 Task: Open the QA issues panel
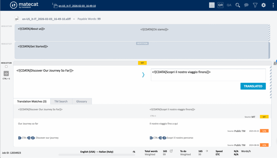pyautogui.click(x=229, y=5)
